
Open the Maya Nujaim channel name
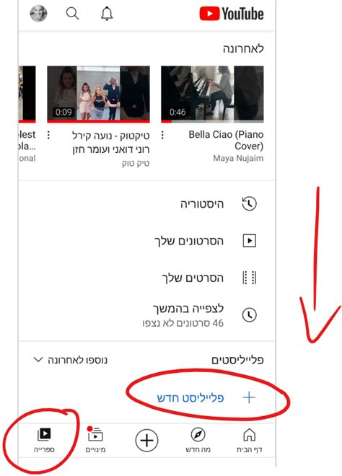(238, 158)
